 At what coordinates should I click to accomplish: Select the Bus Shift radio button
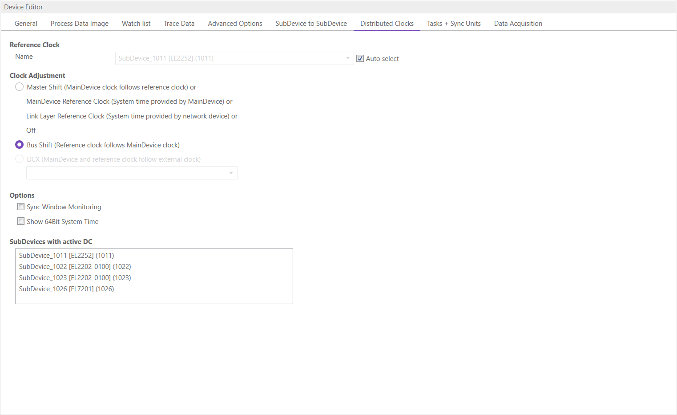point(20,145)
